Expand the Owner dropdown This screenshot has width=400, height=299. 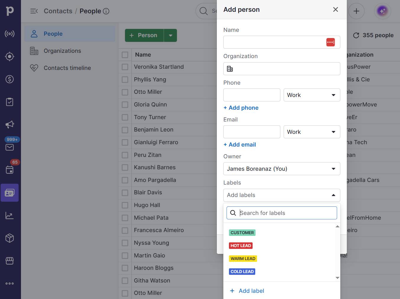[x=282, y=169]
